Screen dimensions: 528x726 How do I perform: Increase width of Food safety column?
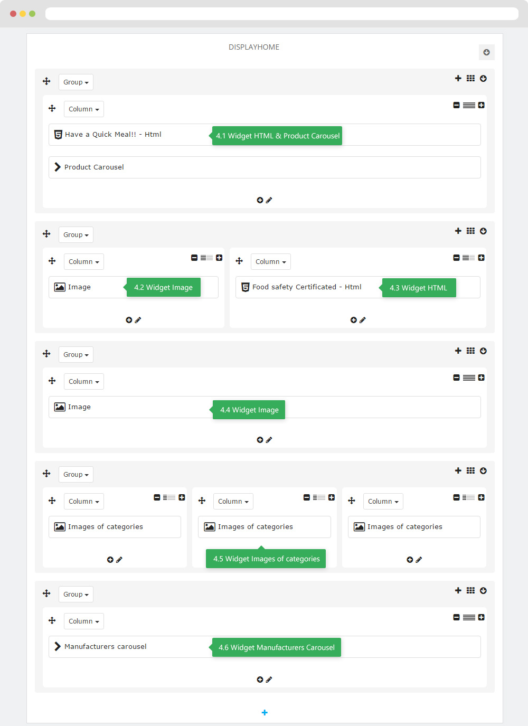click(x=481, y=258)
